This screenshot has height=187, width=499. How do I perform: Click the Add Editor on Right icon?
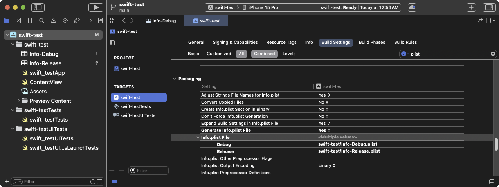click(x=492, y=21)
